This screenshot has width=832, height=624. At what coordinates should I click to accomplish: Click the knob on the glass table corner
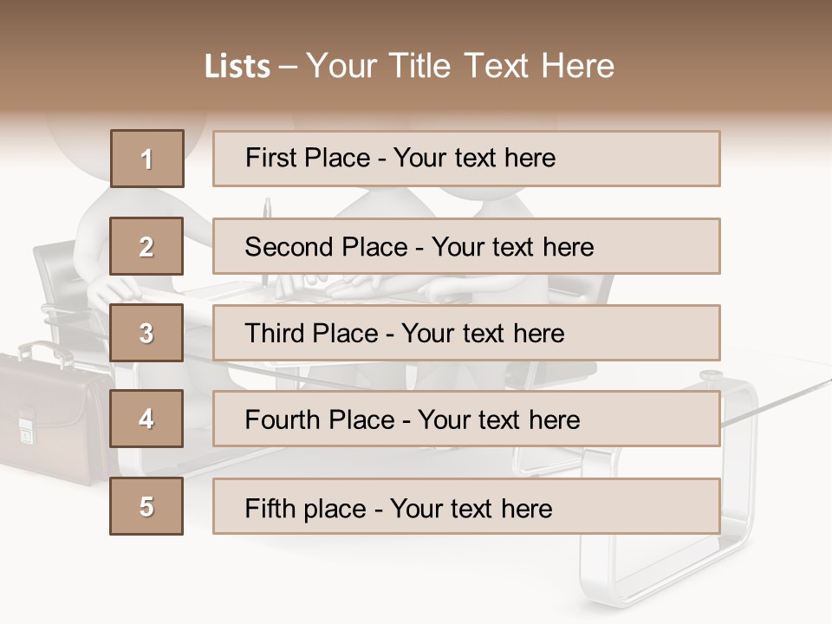pyautogui.click(x=712, y=375)
